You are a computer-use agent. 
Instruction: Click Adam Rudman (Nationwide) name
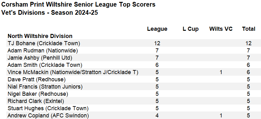[x=43, y=51]
